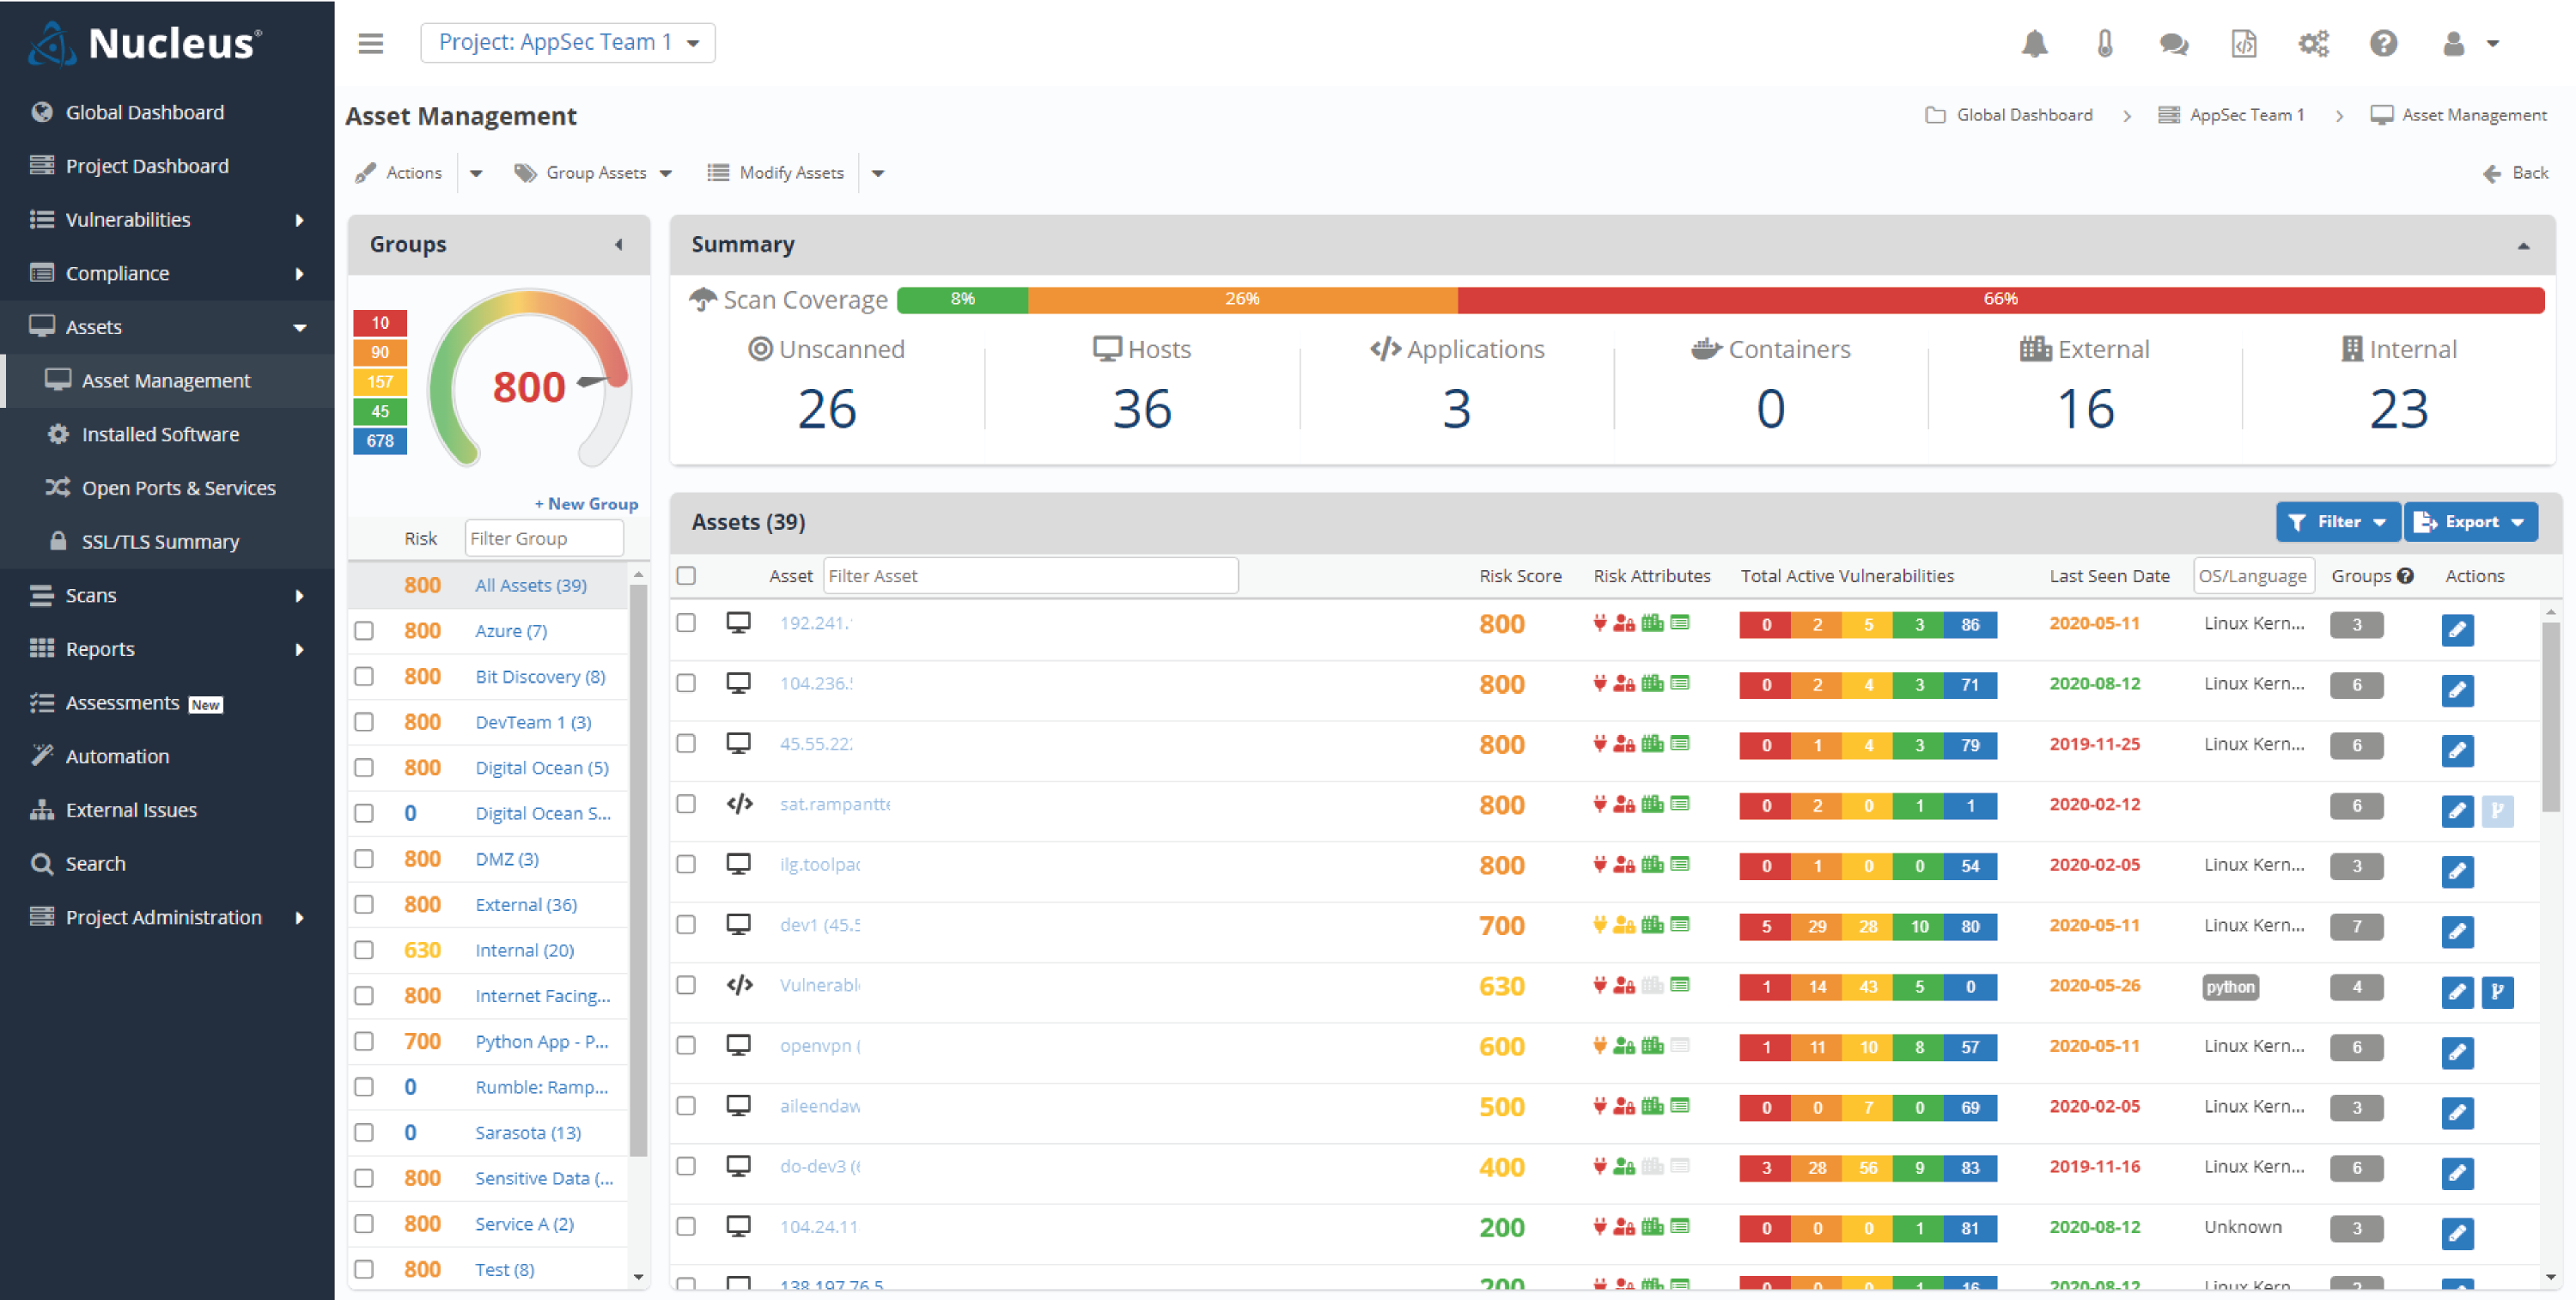Toggle the select-all assets checkbox
Viewport: 2576px width, 1300px height.
point(686,575)
